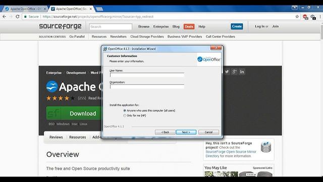The height and width of the screenshot is (182, 323).
Task: Close the second Apache OpenOffice tab
Action: coord(91,9)
